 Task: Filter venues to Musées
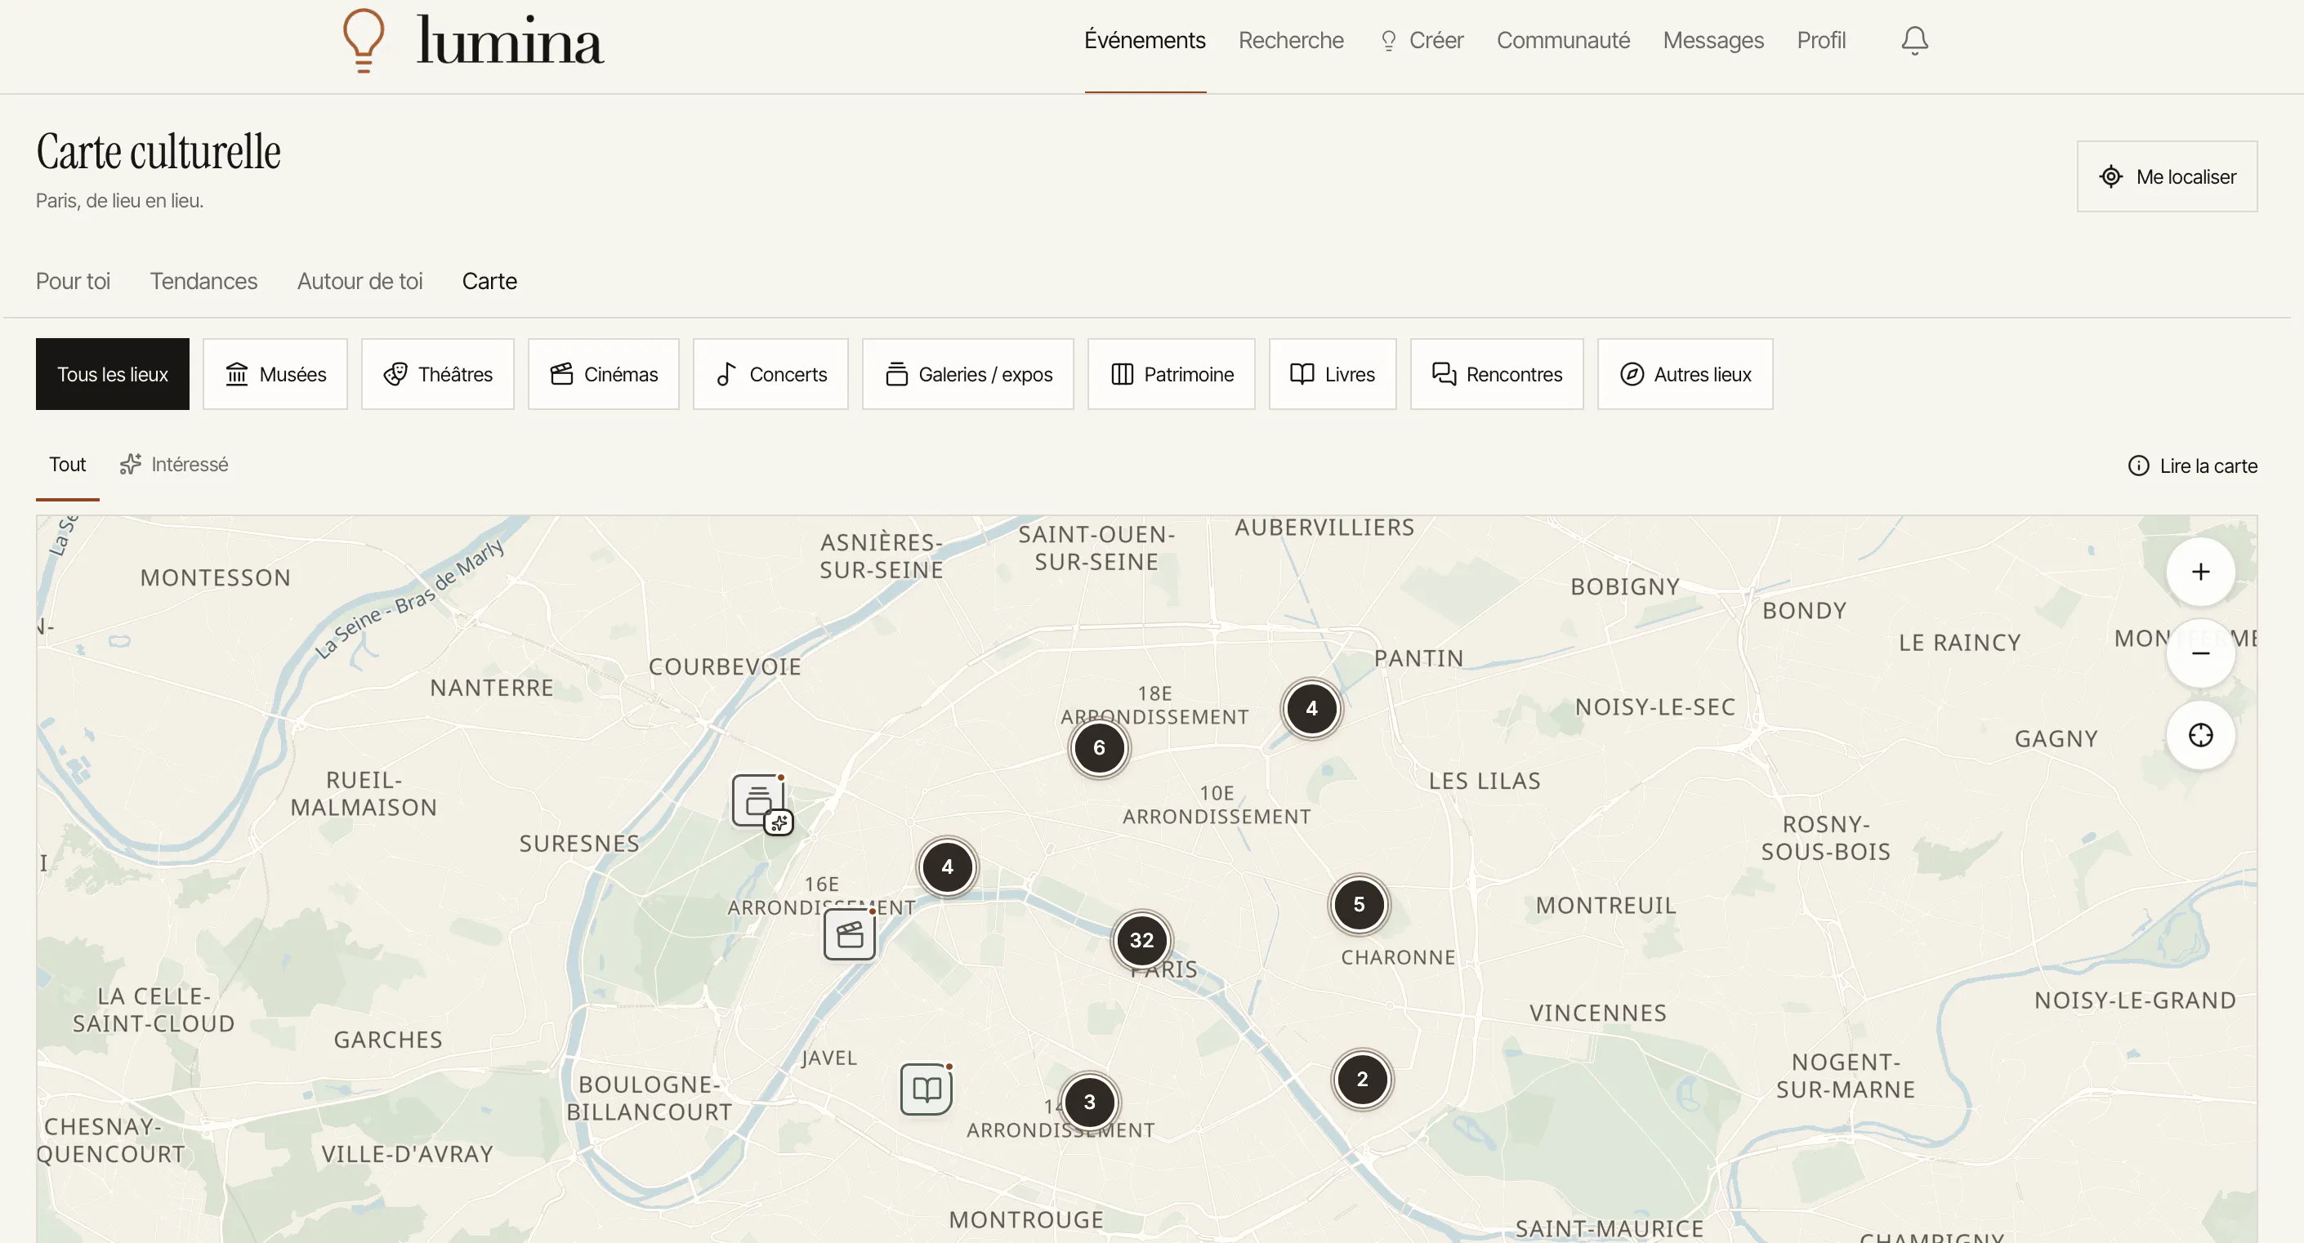[x=275, y=374]
